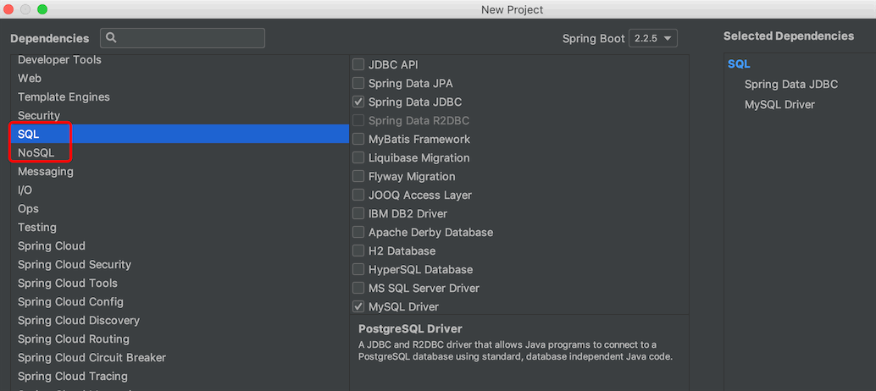Select the Spring Cloud Config category
The width and height of the screenshot is (876, 391).
180,302
